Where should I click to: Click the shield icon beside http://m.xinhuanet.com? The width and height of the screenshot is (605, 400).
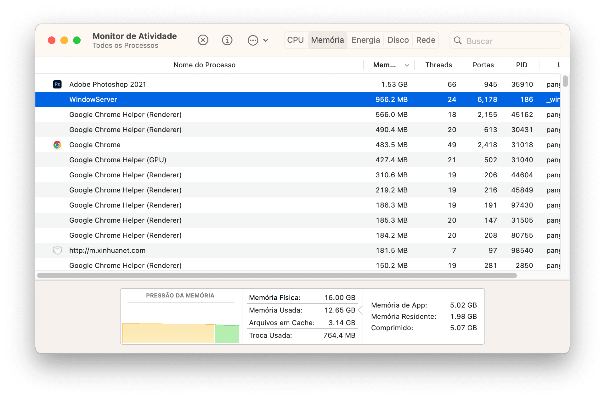[x=57, y=250]
